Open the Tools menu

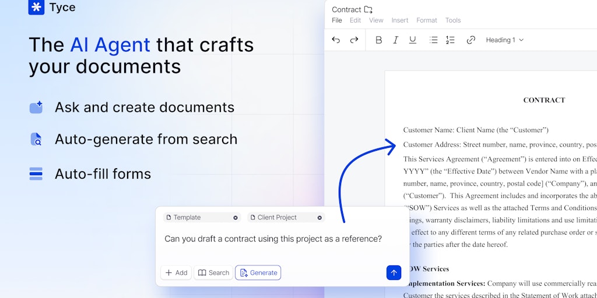(453, 20)
